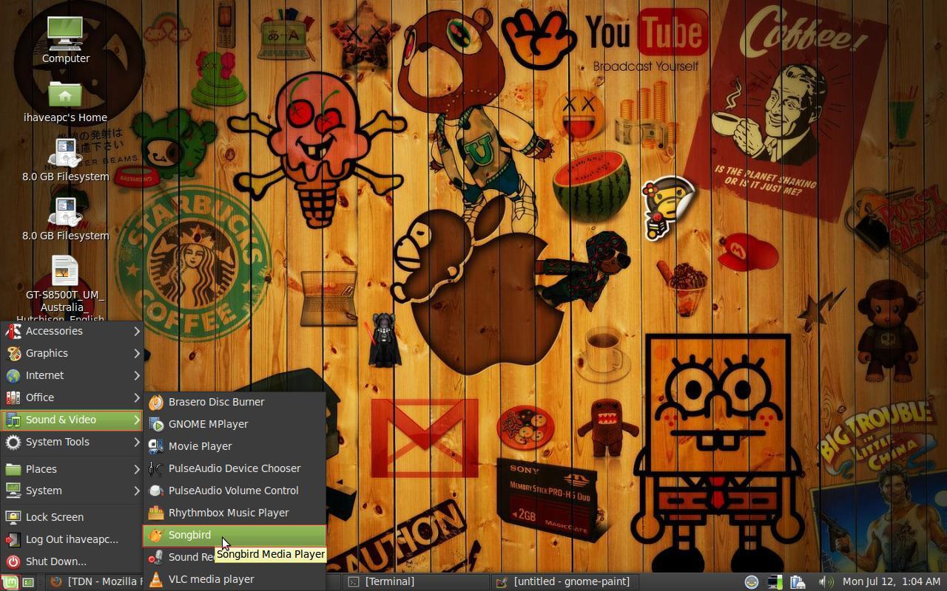Screen dimensions: 947x591
Task: Open the System menu entry
Action: tap(72, 491)
